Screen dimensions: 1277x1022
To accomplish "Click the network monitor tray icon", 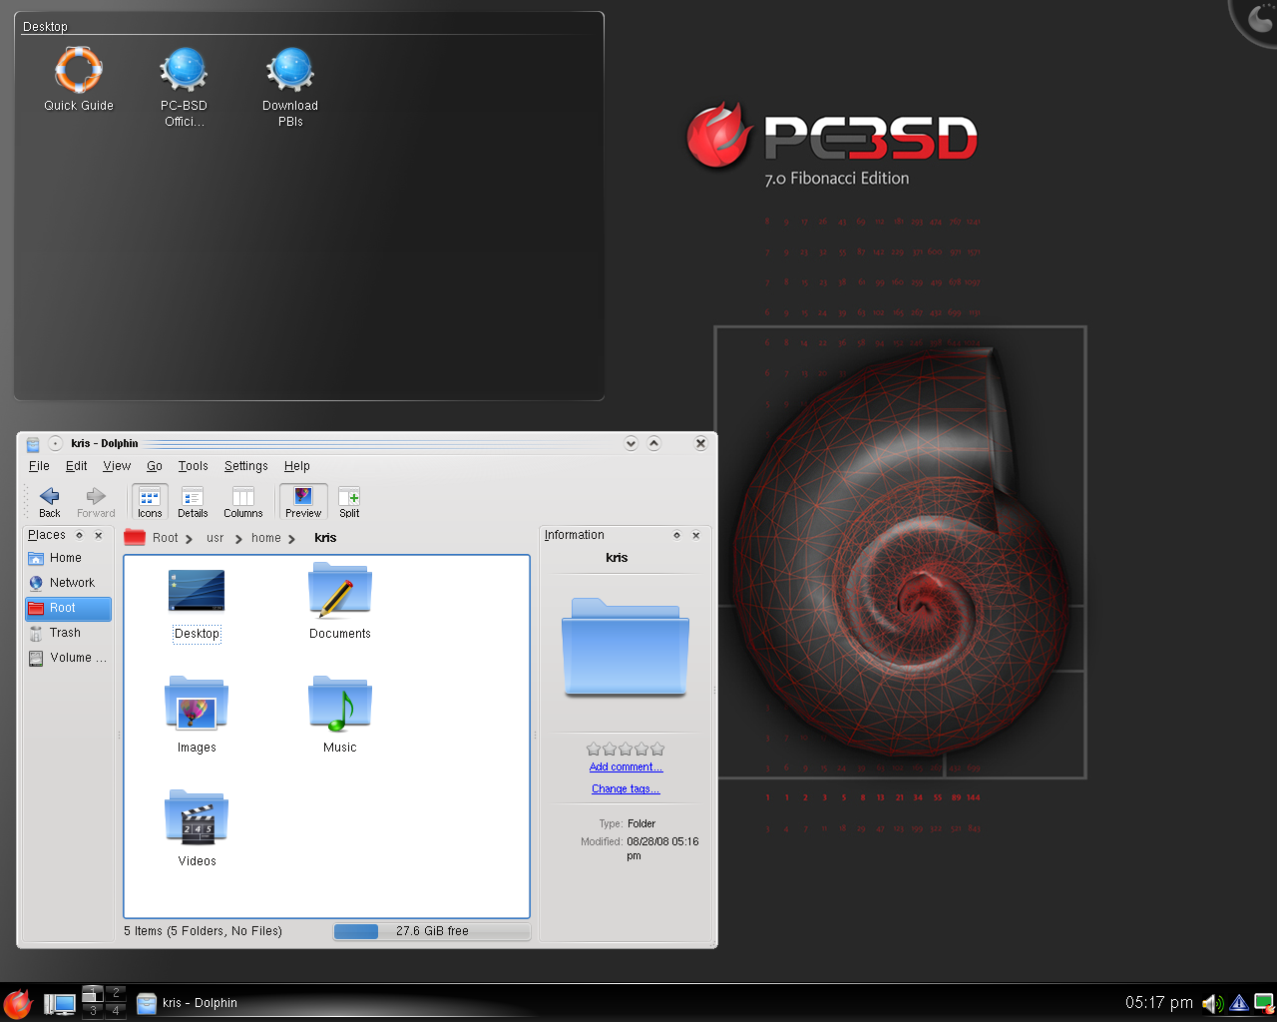I will pos(1264,1003).
